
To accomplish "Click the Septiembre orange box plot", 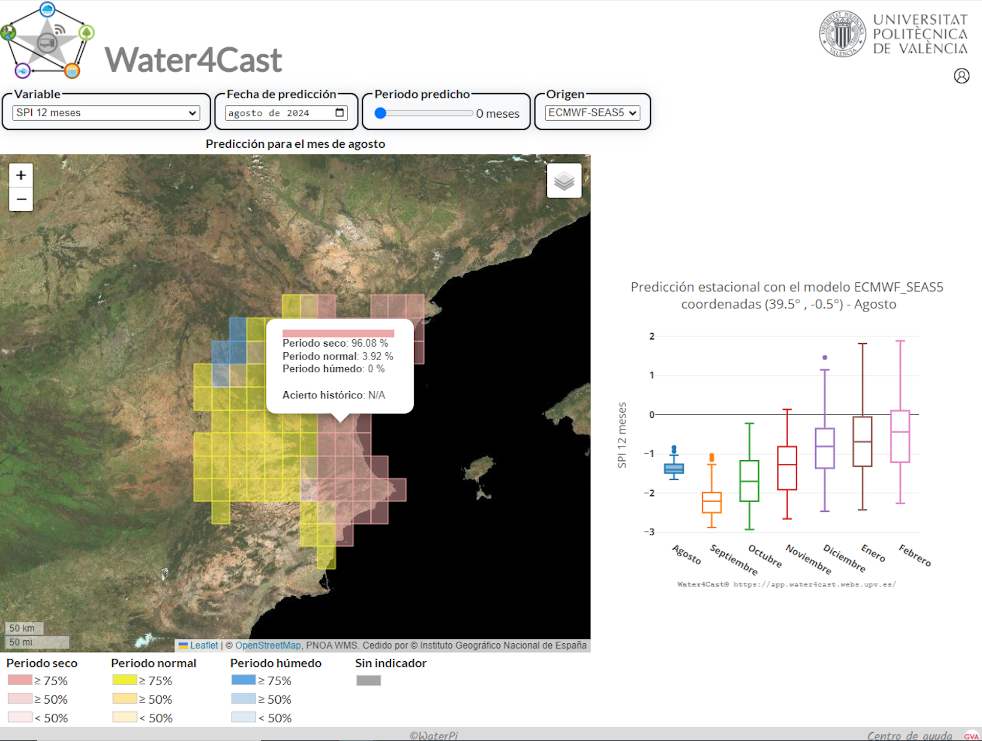I will point(711,502).
